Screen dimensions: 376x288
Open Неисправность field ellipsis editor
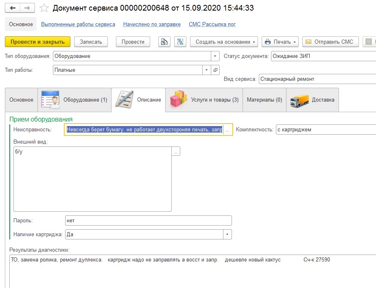227,130
